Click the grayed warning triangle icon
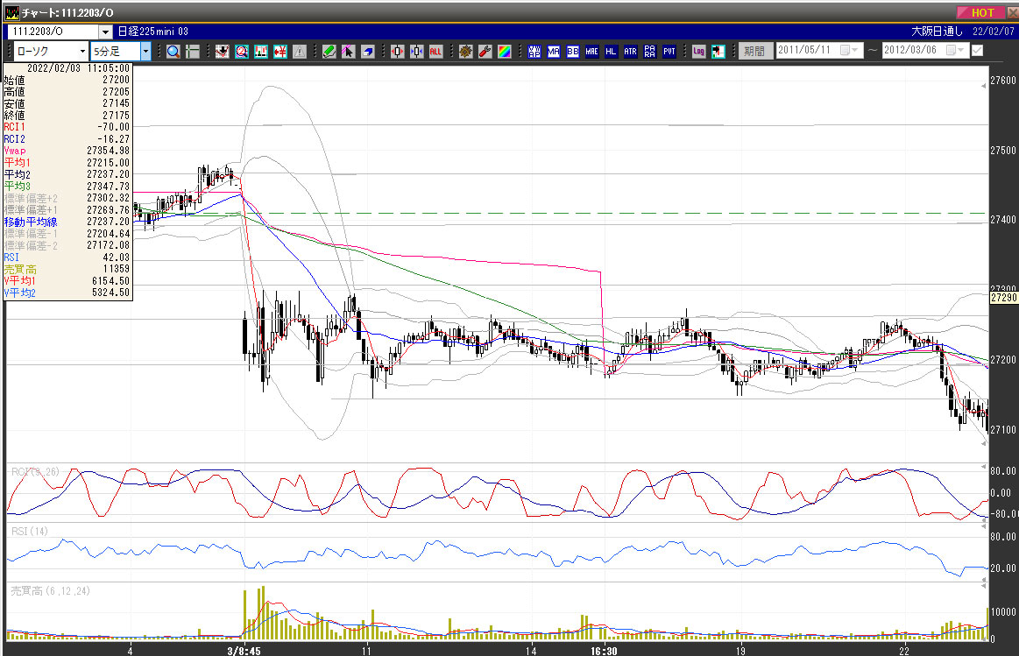This screenshot has width=1019, height=656. coord(300,52)
